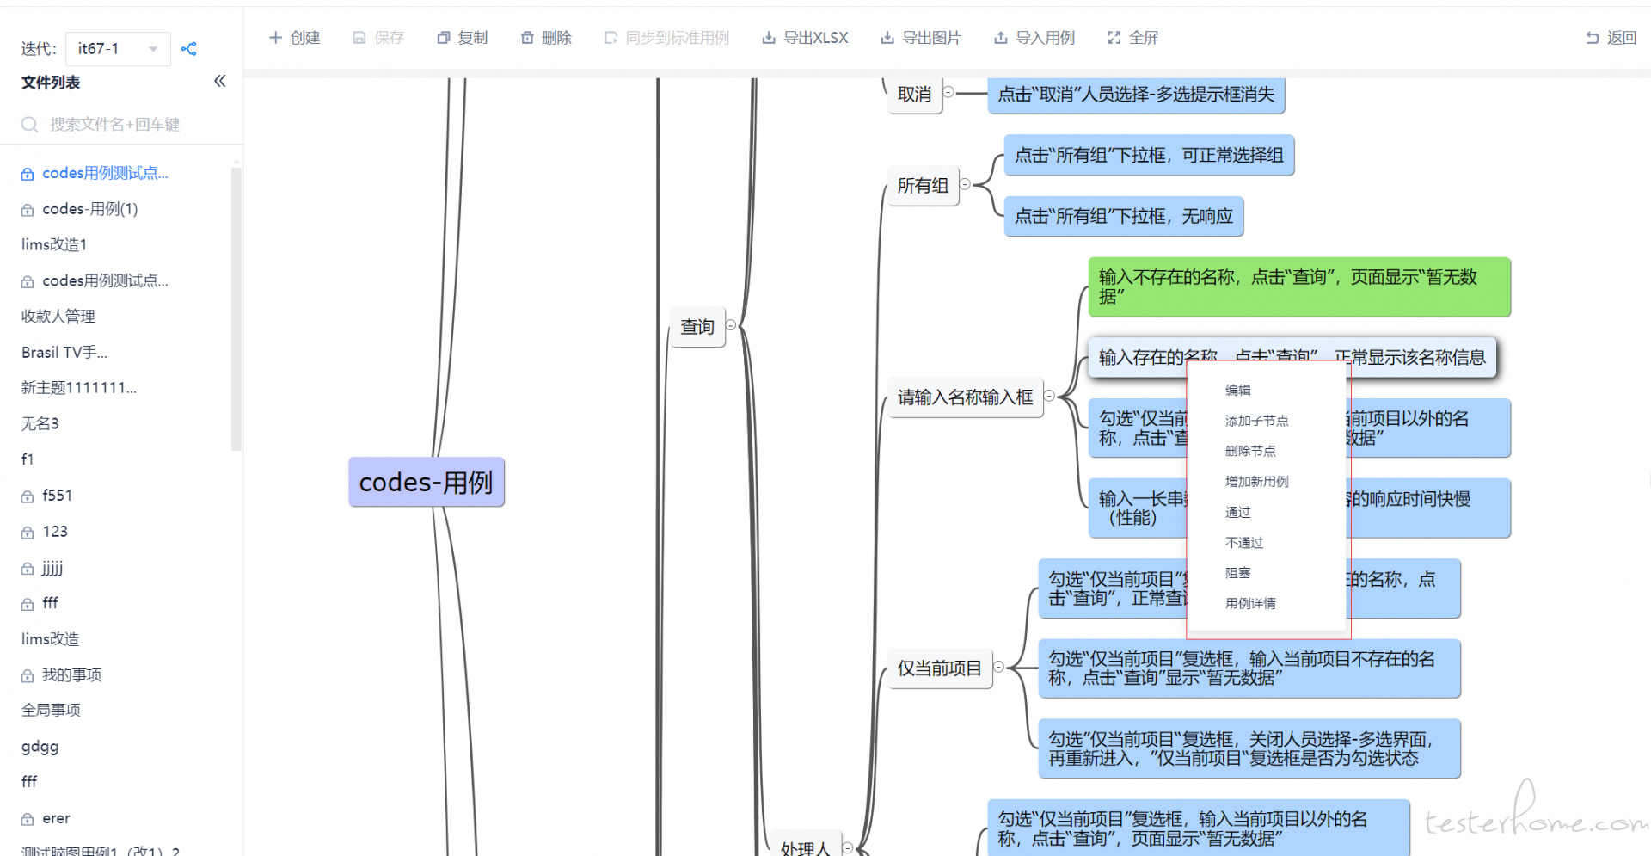Click lock icon of f551 file
1651x856 pixels.
(x=28, y=496)
